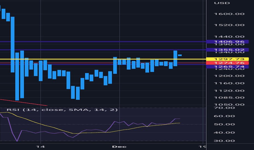Select the yellow horizontal line on chart
This screenshot has height=150, width=254.
pyautogui.click(x=103, y=59)
